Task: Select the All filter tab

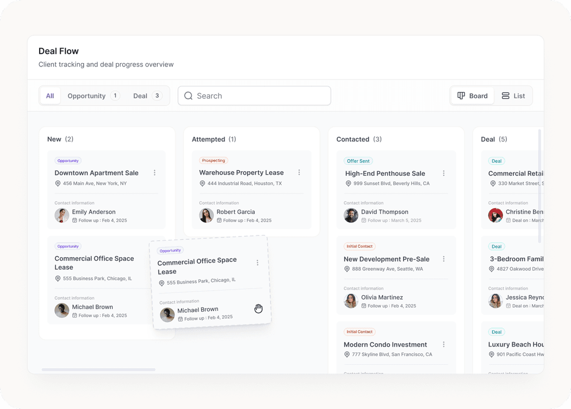Action: pos(50,95)
